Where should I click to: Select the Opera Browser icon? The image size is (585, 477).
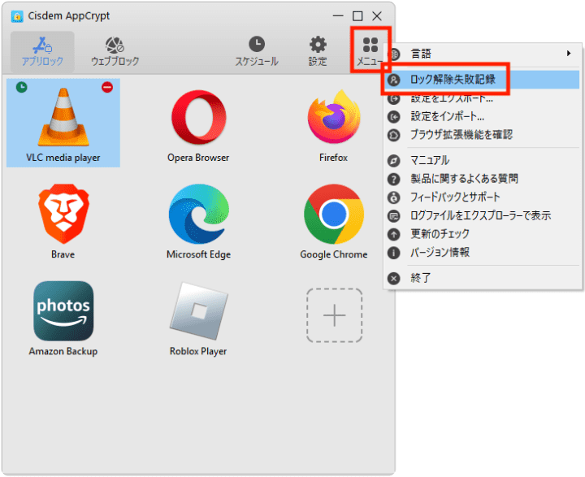pyautogui.click(x=198, y=117)
